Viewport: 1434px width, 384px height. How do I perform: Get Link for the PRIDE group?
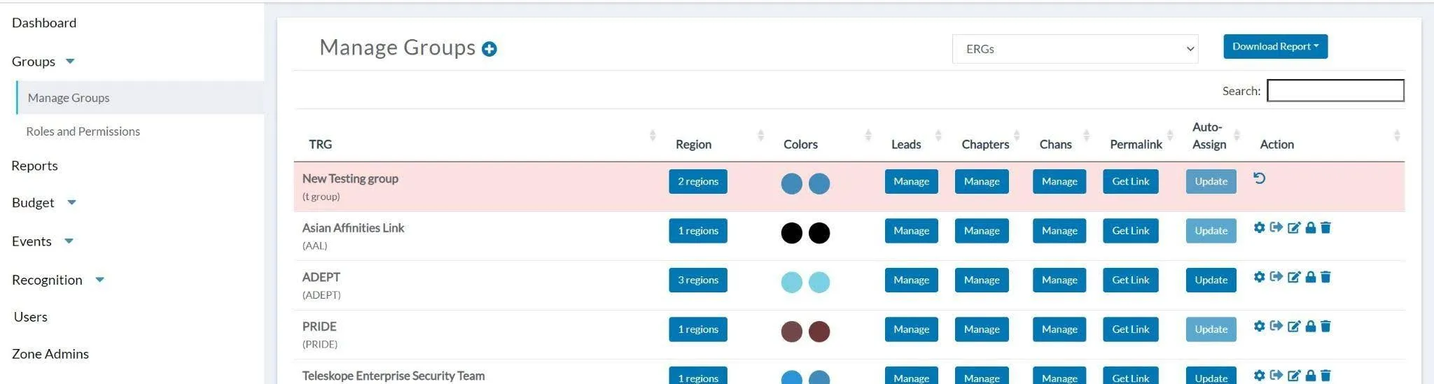click(x=1131, y=329)
